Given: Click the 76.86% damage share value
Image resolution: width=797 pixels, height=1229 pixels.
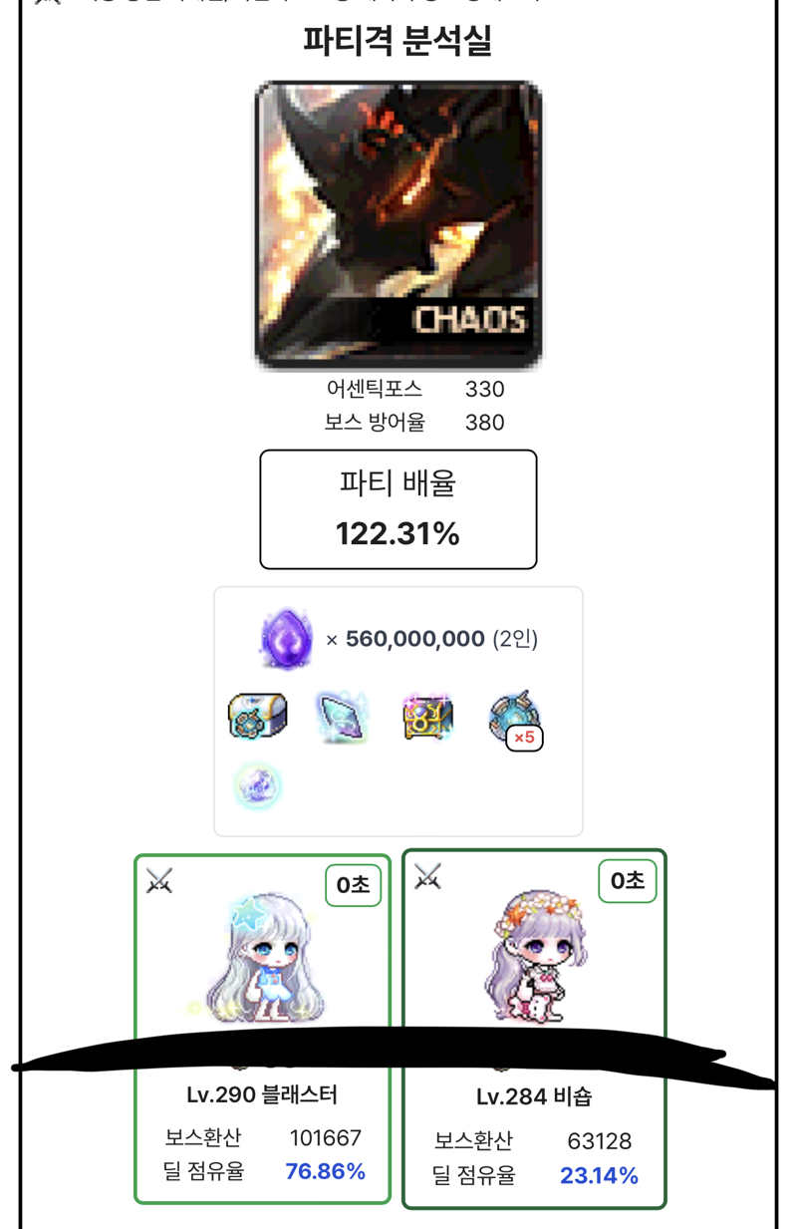Looking at the screenshot, I should tap(326, 1171).
